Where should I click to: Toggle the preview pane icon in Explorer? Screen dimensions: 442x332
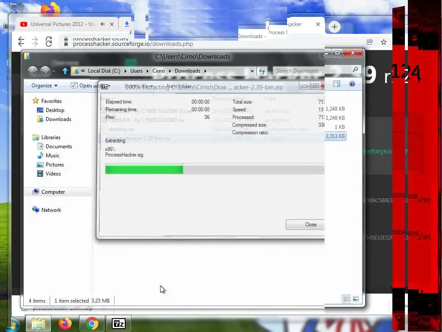(x=337, y=84)
